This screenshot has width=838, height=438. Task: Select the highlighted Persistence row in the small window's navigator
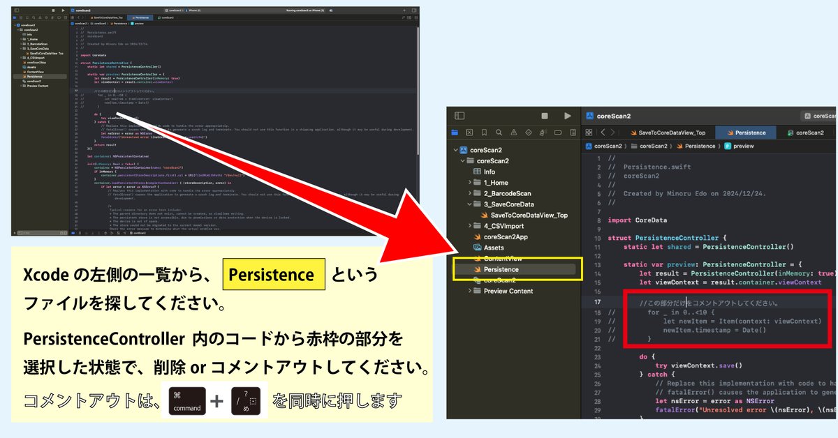coord(40,76)
